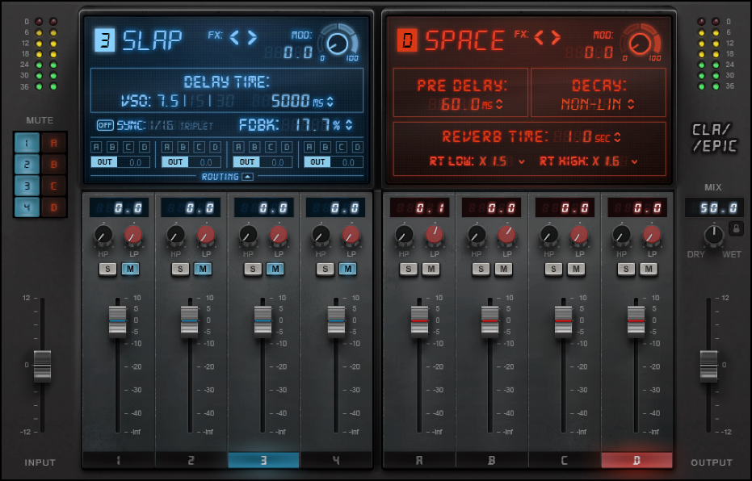Solo channel 3 with S button
752x481 pixels.
(x=253, y=270)
